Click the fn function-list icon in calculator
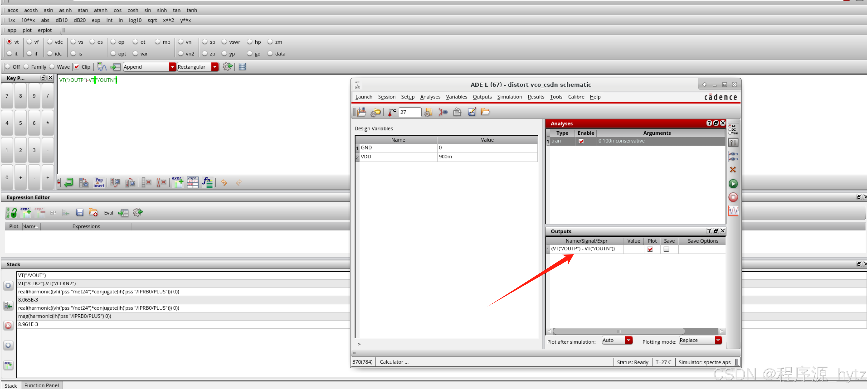The image size is (867, 389). 207,182
